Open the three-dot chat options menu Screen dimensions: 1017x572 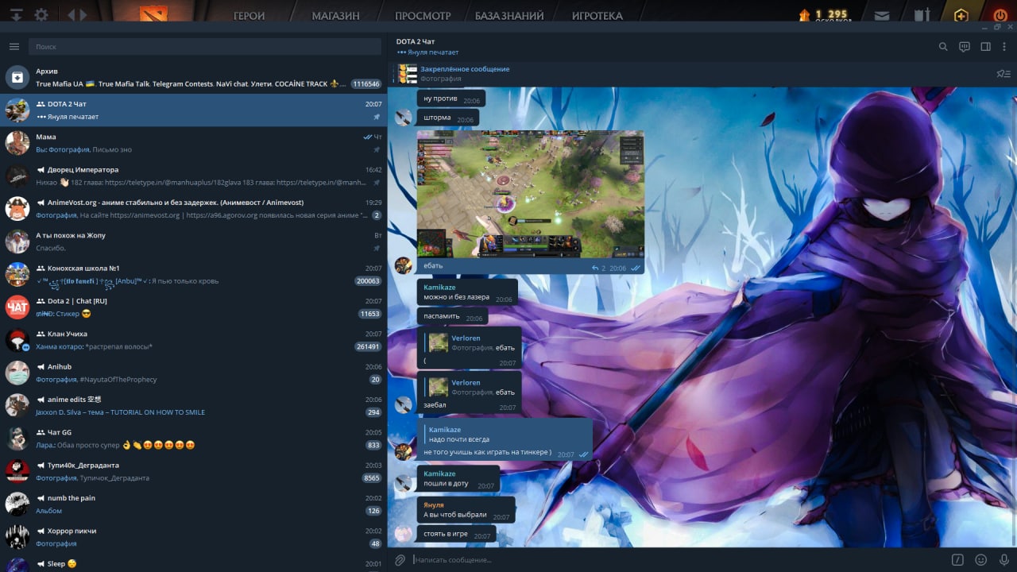click(x=1005, y=47)
